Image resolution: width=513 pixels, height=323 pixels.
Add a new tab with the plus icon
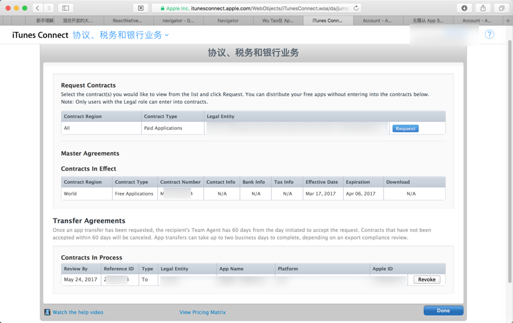[508, 21]
